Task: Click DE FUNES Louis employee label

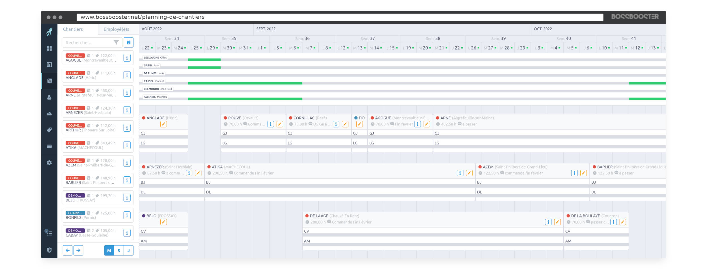Action: 154,73
